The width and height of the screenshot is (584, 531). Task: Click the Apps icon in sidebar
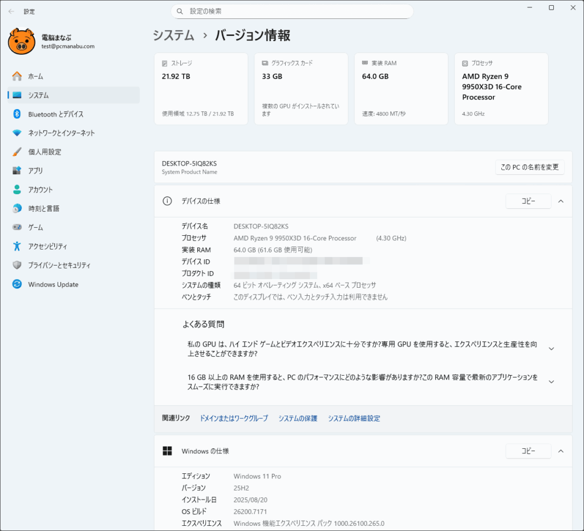click(x=17, y=171)
